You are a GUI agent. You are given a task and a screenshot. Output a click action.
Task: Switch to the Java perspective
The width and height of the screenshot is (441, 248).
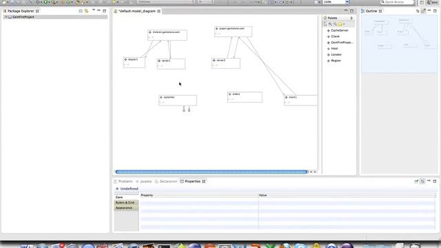click(433, 2)
